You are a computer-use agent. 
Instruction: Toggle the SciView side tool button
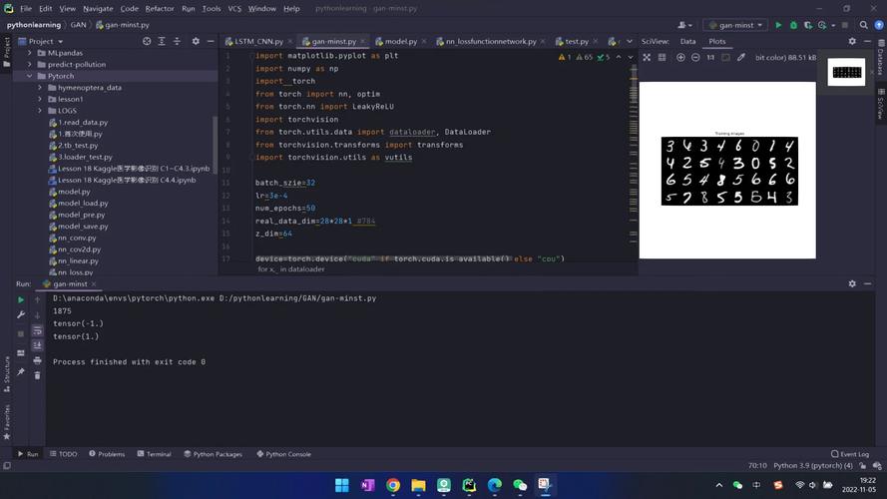click(x=881, y=105)
